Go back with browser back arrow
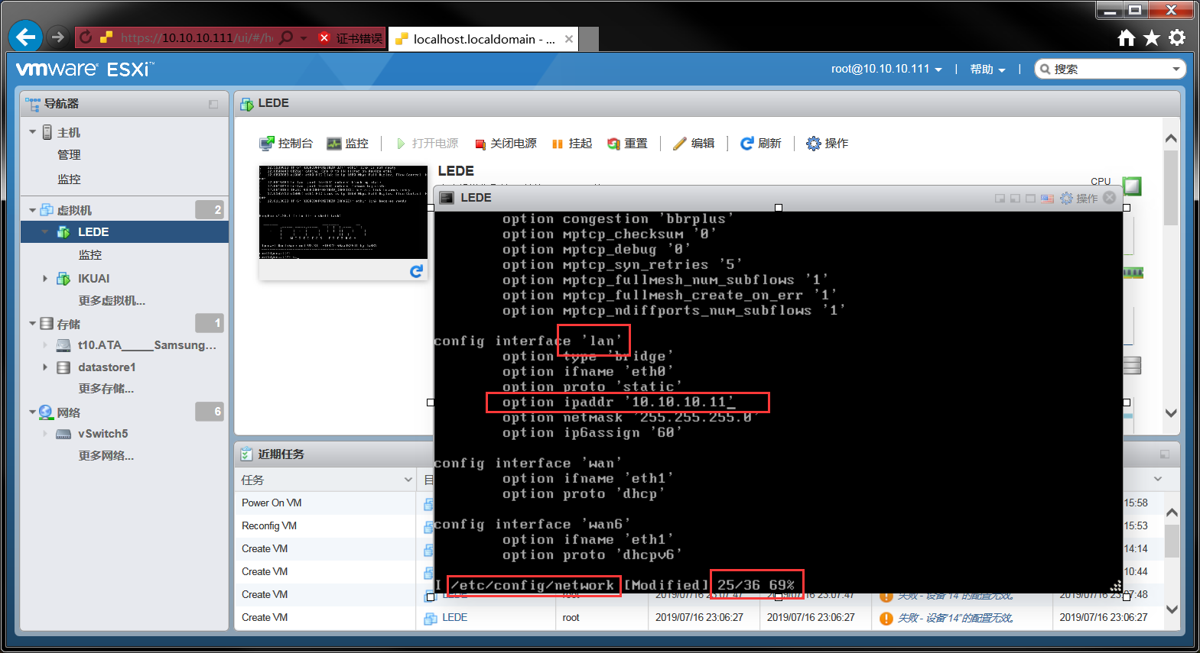Viewport: 1200px width, 653px height. click(x=26, y=37)
